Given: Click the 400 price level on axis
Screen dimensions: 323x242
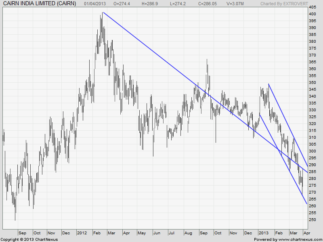Looking at the screenshot, I should [x=312, y=14].
